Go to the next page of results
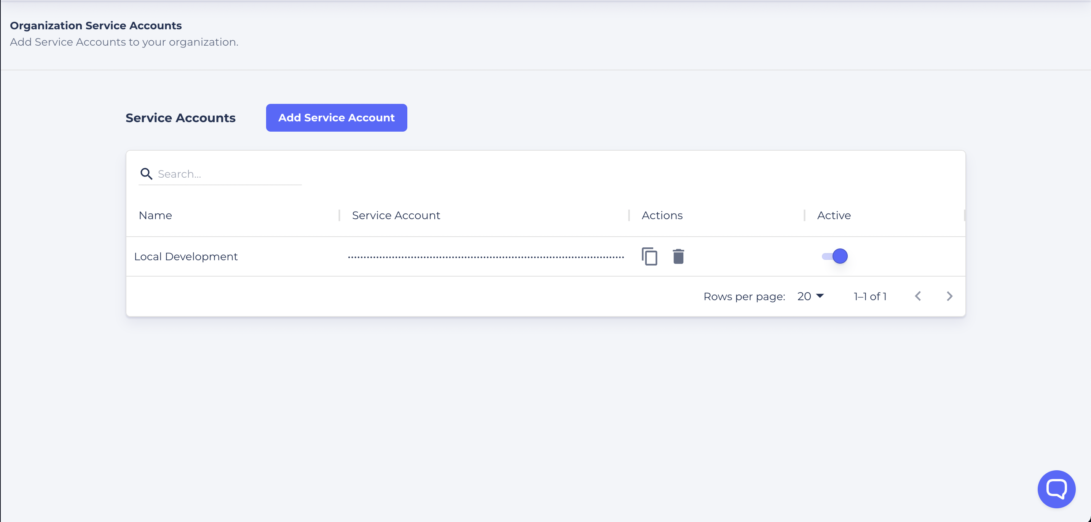 pos(949,296)
